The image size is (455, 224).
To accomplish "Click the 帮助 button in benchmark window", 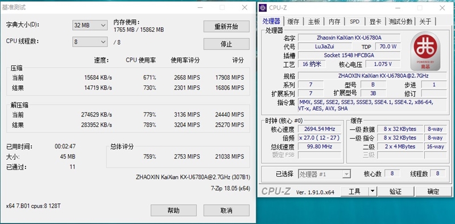I will (173, 210).
